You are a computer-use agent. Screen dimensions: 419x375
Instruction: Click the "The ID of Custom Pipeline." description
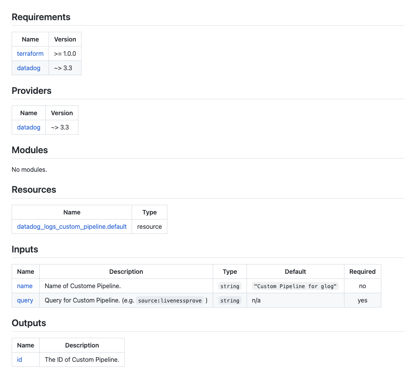tap(82, 359)
